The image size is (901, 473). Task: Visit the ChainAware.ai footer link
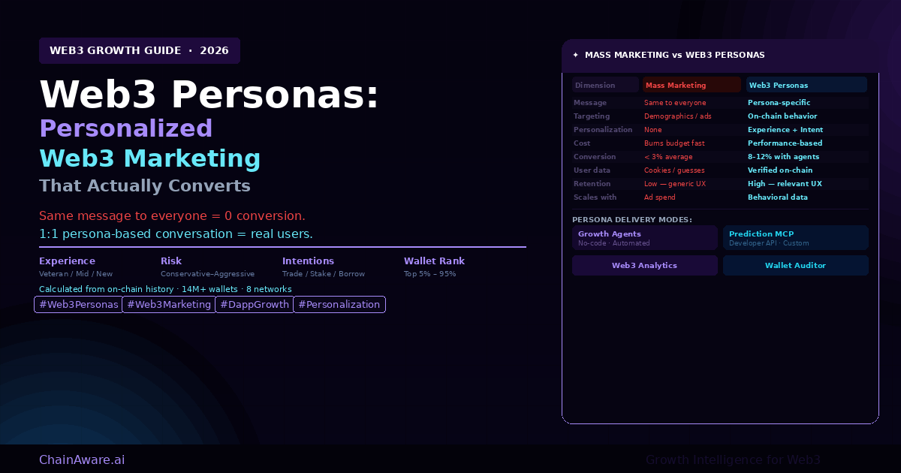click(x=82, y=459)
